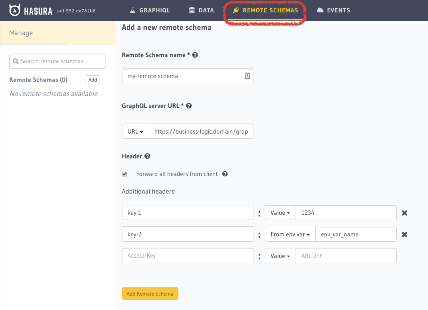Remove the key-1 header row
This screenshot has height=310, width=428.
coord(404,213)
